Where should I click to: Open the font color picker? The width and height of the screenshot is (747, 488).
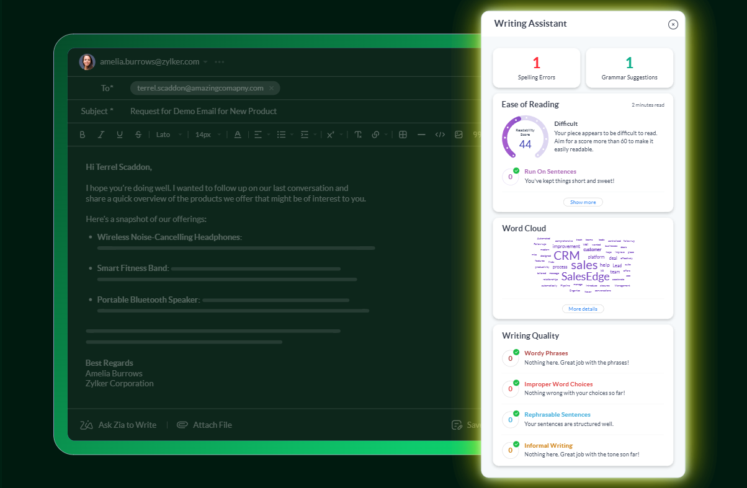pyautogui.click(x=238, y=135)
